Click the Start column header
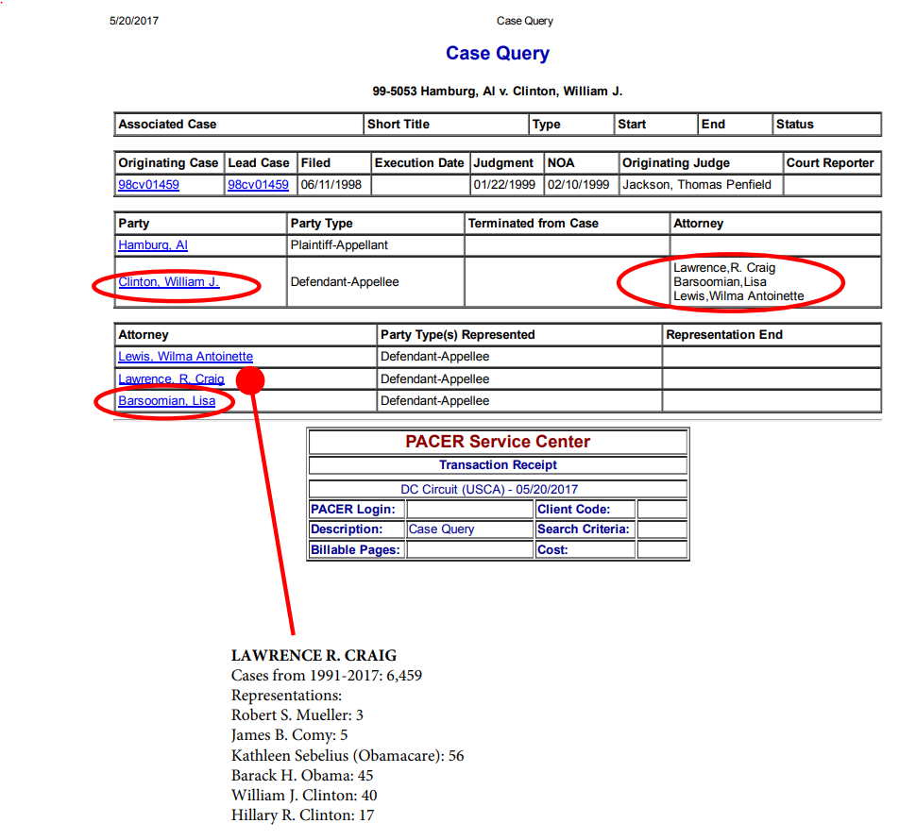The width and height of the screenshot is (899, 840). (x=632, y=125)
